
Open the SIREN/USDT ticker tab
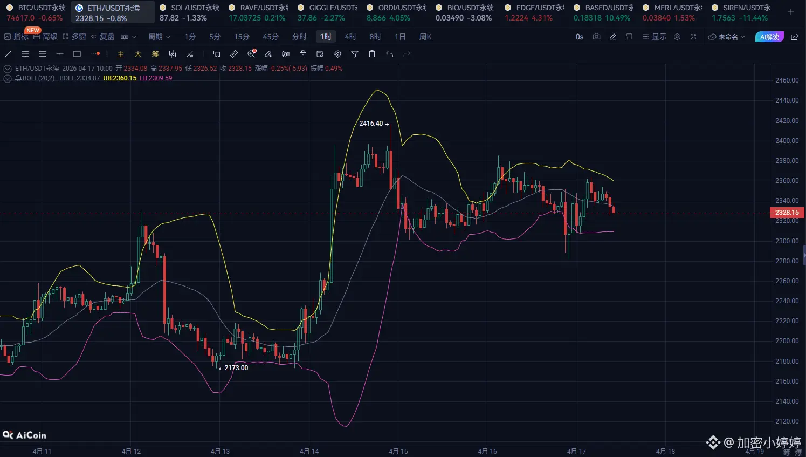[741, 12]
